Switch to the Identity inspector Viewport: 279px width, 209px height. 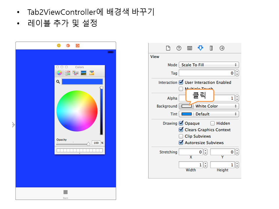189,48
